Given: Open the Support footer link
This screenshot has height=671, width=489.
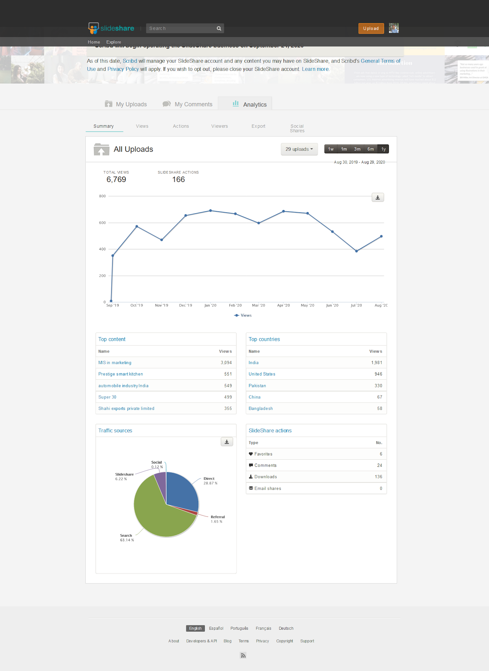Looking at the screenshot, I should 307,641.
